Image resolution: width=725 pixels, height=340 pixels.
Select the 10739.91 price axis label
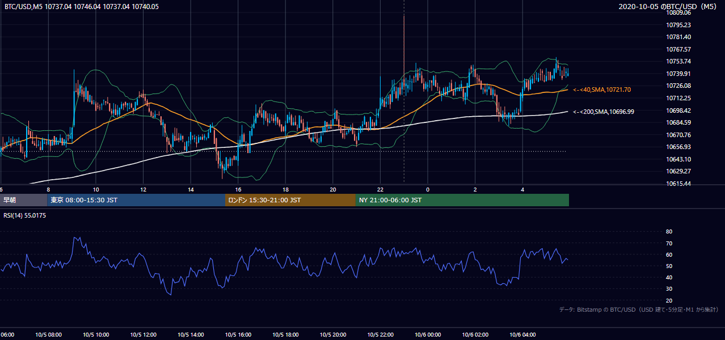(678, 74)
